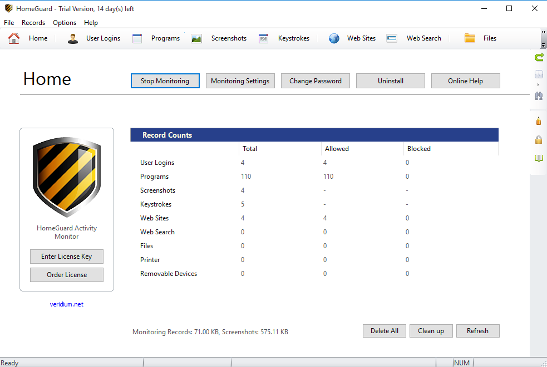This screenshot has height=367, width=547.
Task: Follow the veridium.net link
Action: click(x=67, y=304)
